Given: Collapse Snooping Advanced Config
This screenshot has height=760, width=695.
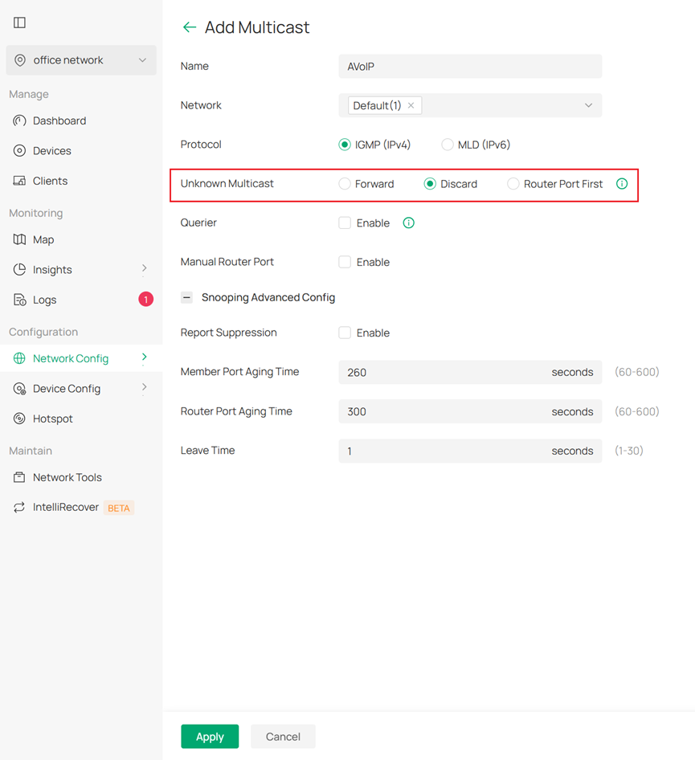Looking at the screenshot, I should 186,296.
